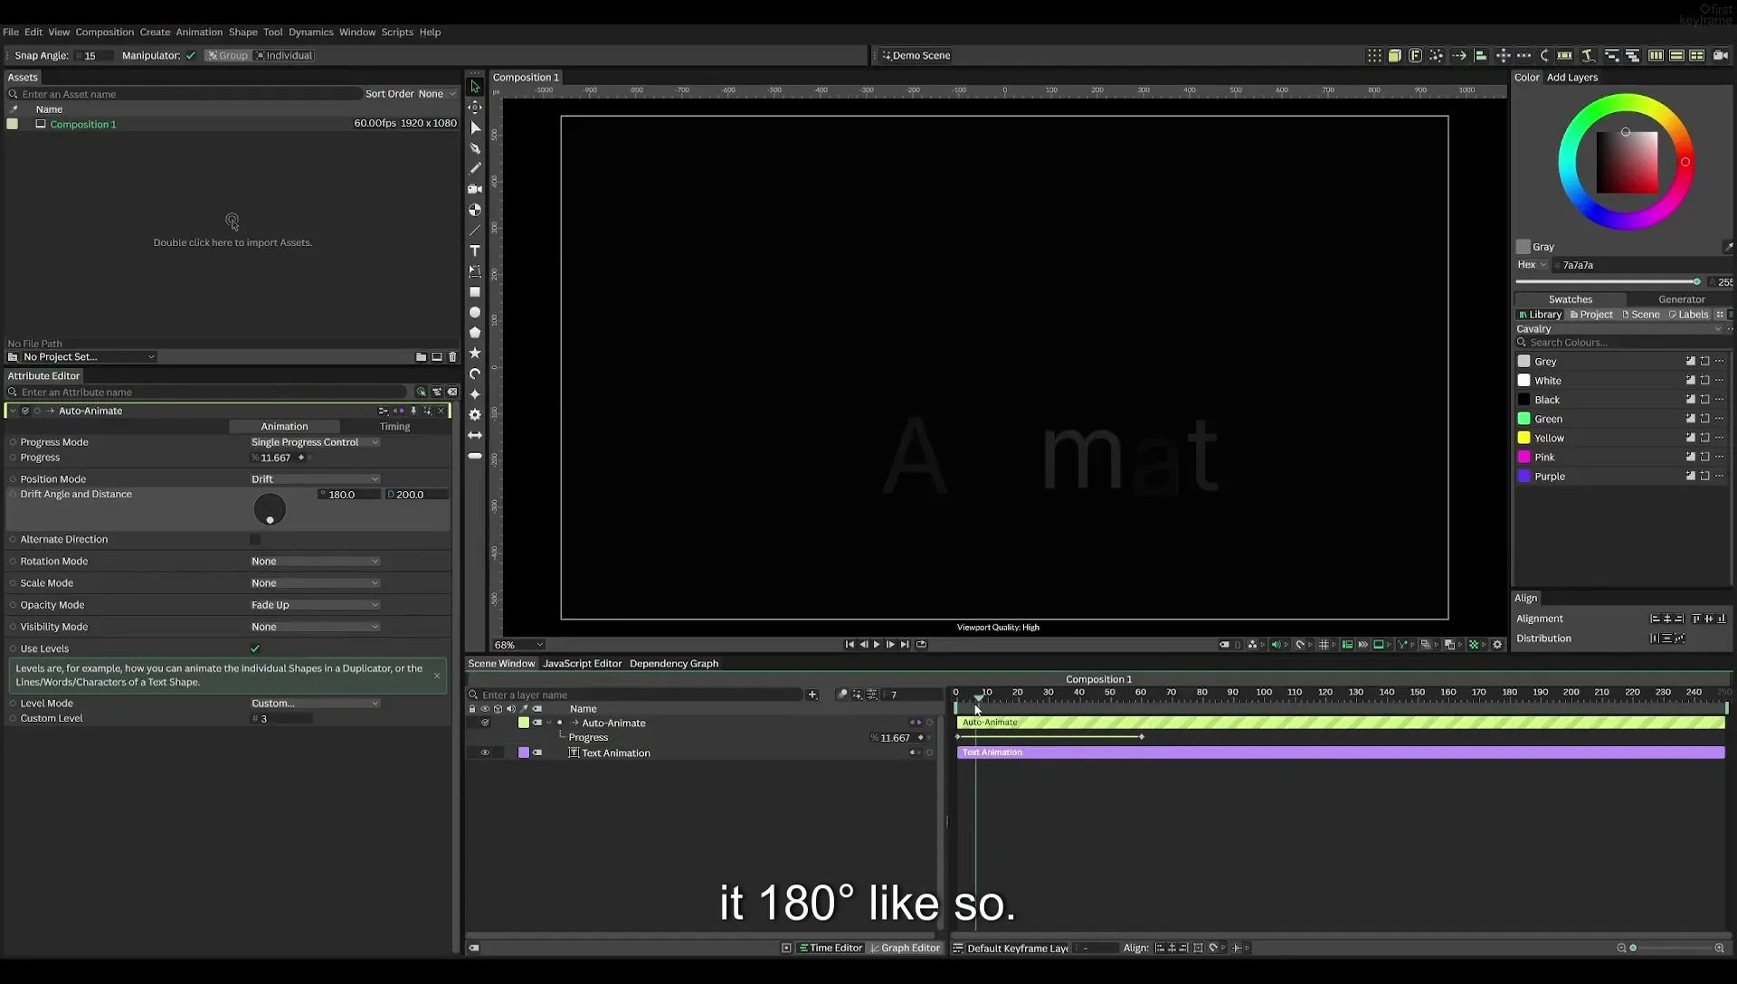
Task: Select the Individual manipulator mode
Action: click(284, 56)
